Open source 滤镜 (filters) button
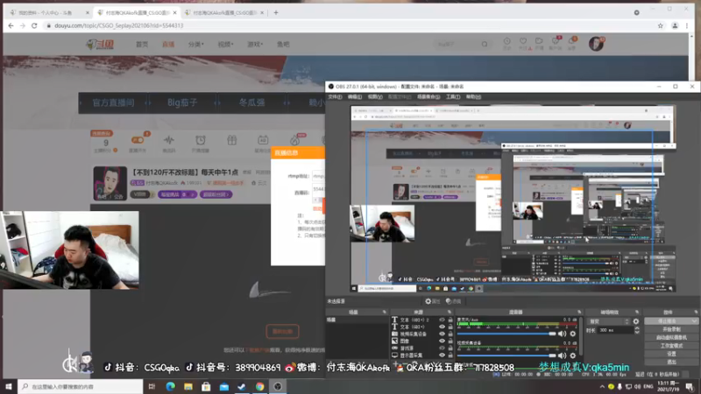This screenshot has height=394, width=701. (453, 301)
